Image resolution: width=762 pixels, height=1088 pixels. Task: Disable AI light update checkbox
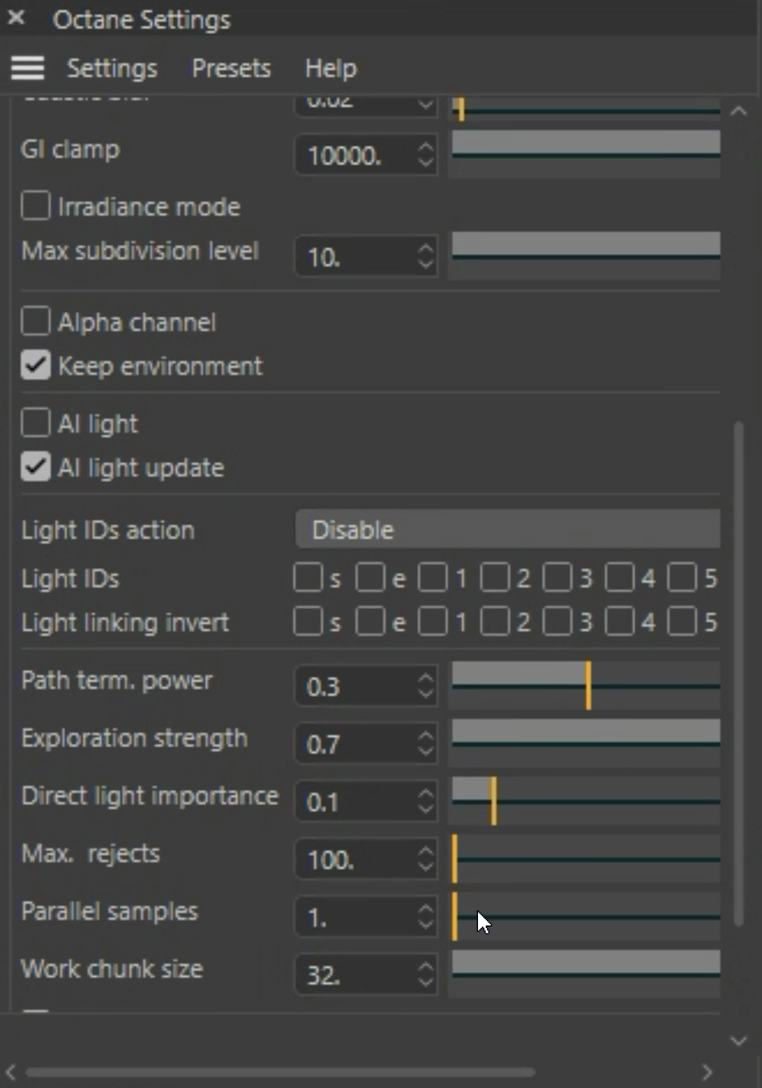coord(35,467)
